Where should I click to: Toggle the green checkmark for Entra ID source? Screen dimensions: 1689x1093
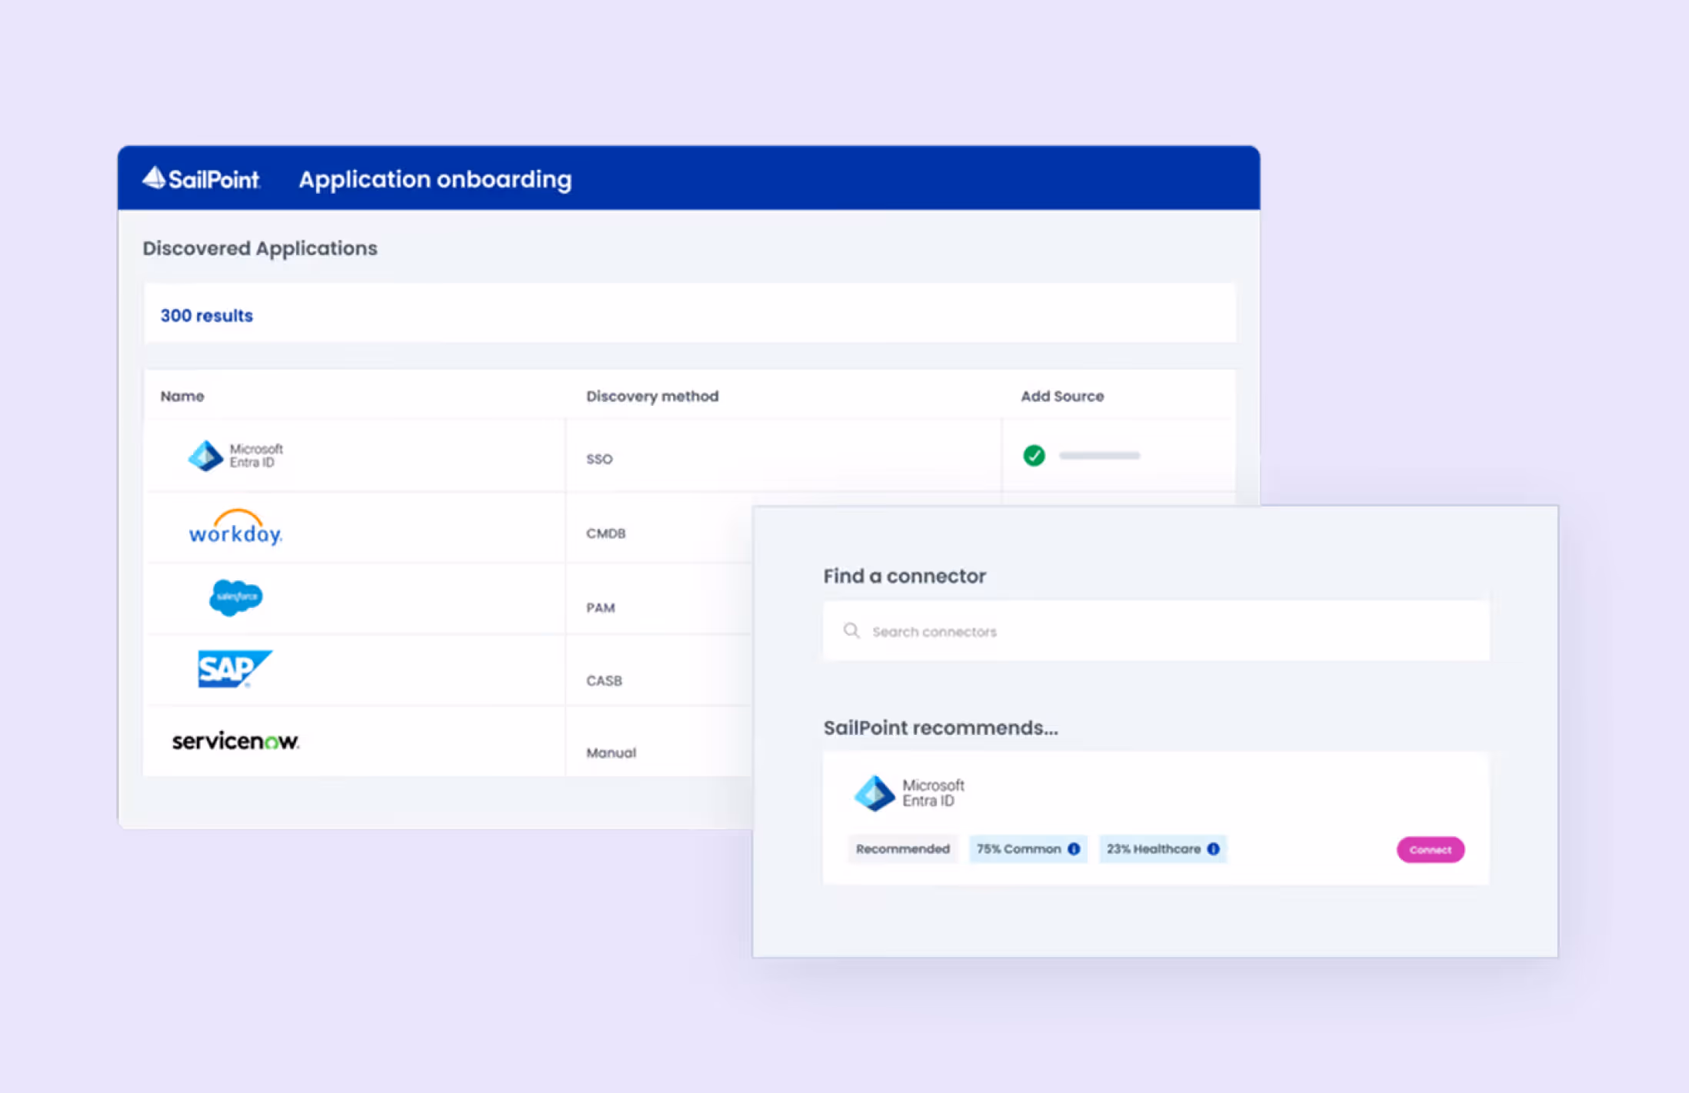coord(1034,456)
